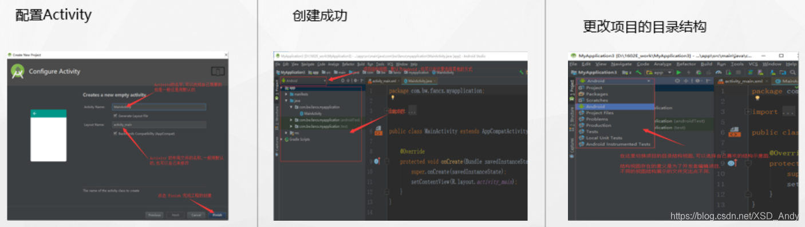Open the Refactor menu in 更改项目的目录结构 screenshot
The height and width of the screenshot is (227, 805).
coord(686,64)
